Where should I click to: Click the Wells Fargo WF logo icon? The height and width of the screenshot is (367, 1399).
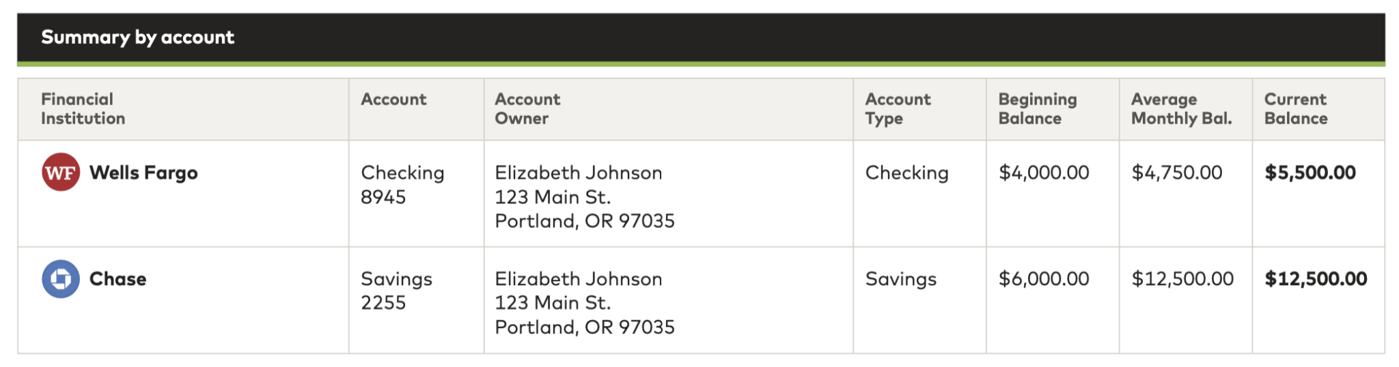[61, 172]
